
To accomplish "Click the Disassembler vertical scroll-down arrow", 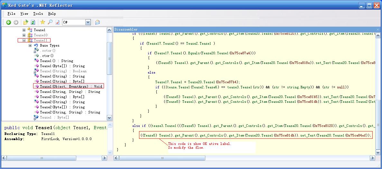I will coord(378,153).
